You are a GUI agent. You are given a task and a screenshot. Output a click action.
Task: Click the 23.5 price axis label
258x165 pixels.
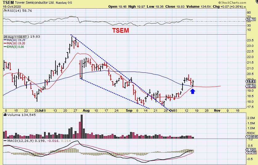[250, 40]
